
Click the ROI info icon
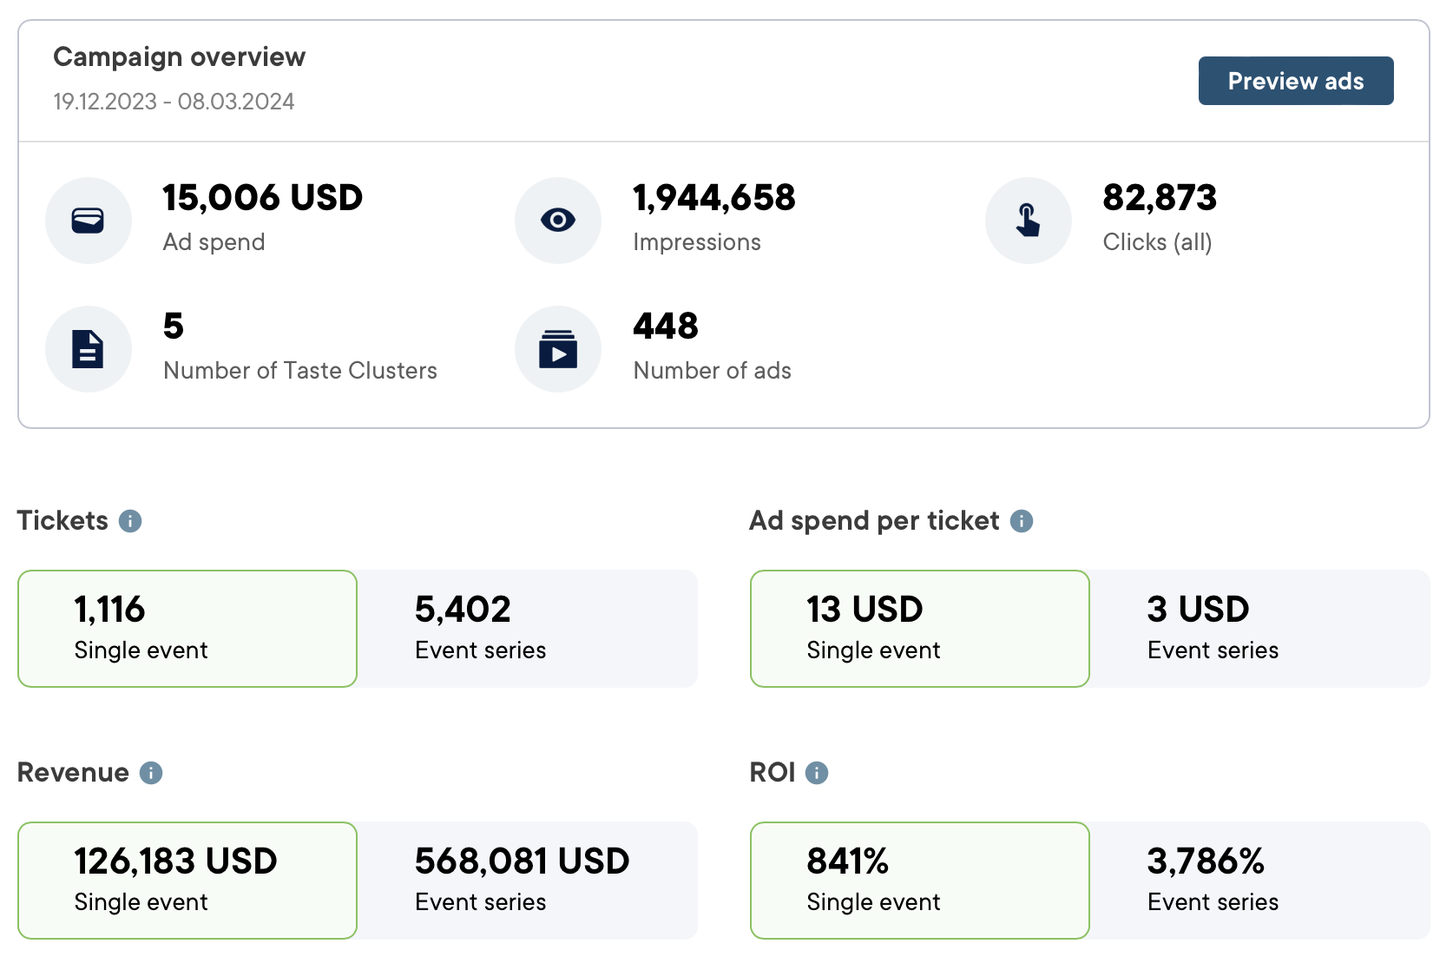click(x=816, y=772)
